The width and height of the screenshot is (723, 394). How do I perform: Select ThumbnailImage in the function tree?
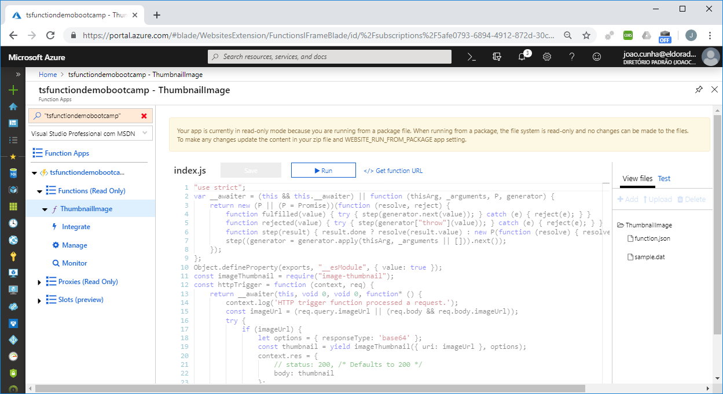pos(86,209)
